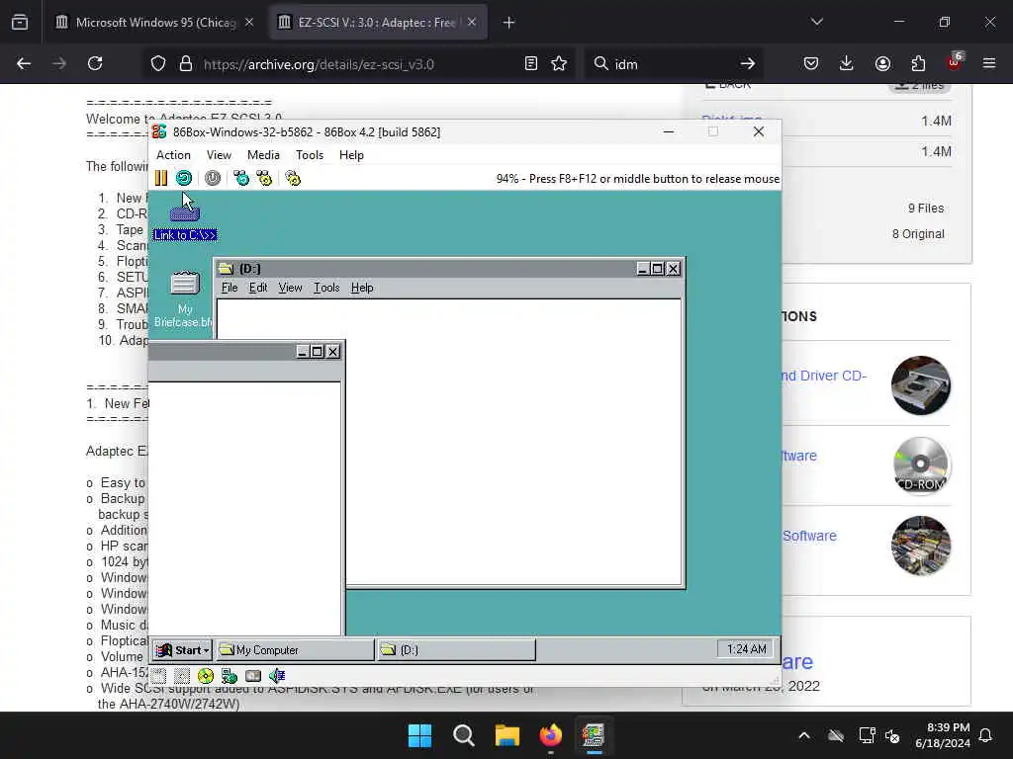
Task: Click second floppy drive status bar icon
Action: pos(182,676)
